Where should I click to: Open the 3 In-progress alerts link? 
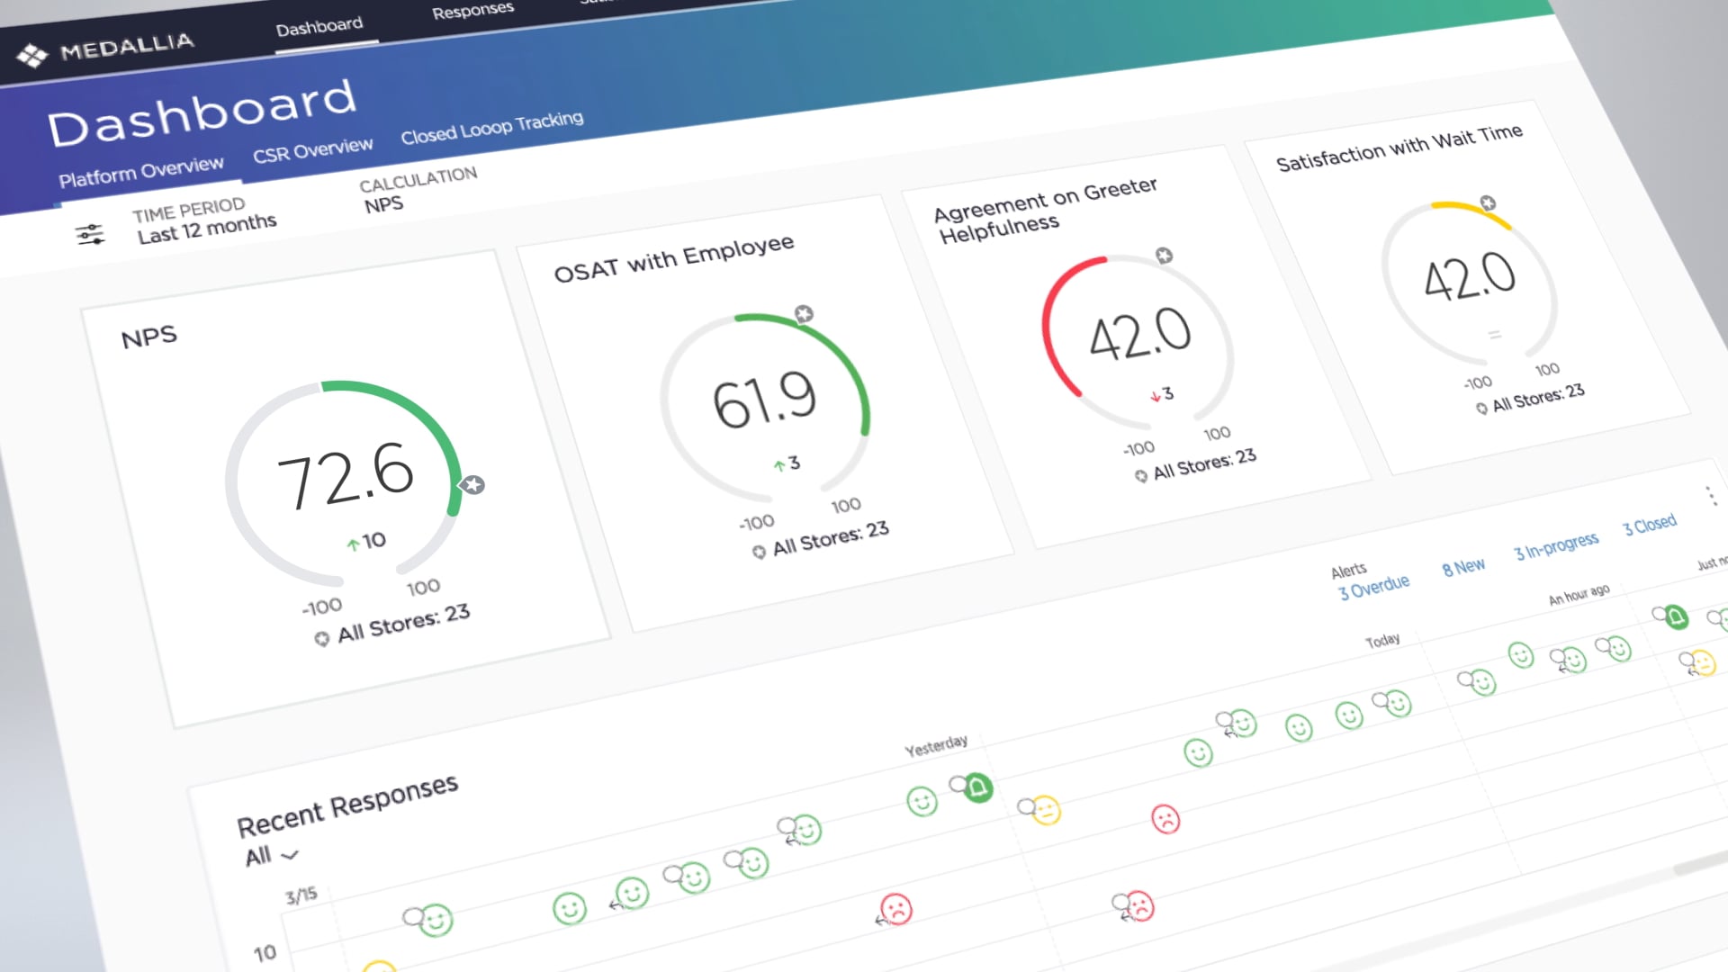pos(1556,545)
